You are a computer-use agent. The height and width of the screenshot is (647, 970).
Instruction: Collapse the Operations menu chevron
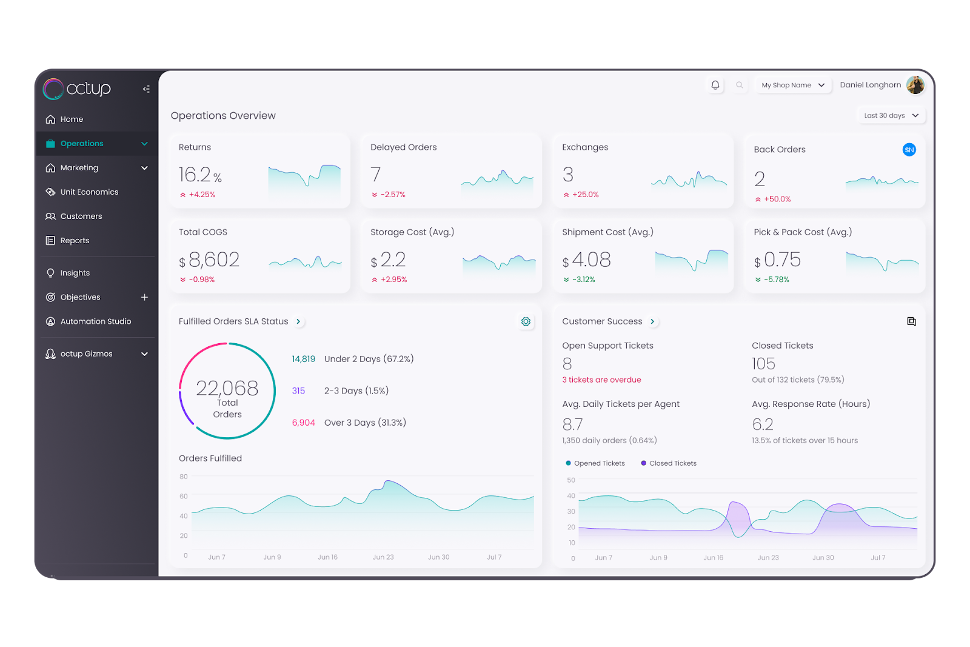tap(144, 144)
